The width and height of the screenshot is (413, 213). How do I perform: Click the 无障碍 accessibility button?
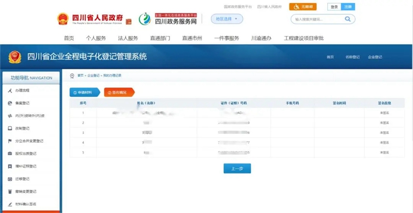point(303,7)
